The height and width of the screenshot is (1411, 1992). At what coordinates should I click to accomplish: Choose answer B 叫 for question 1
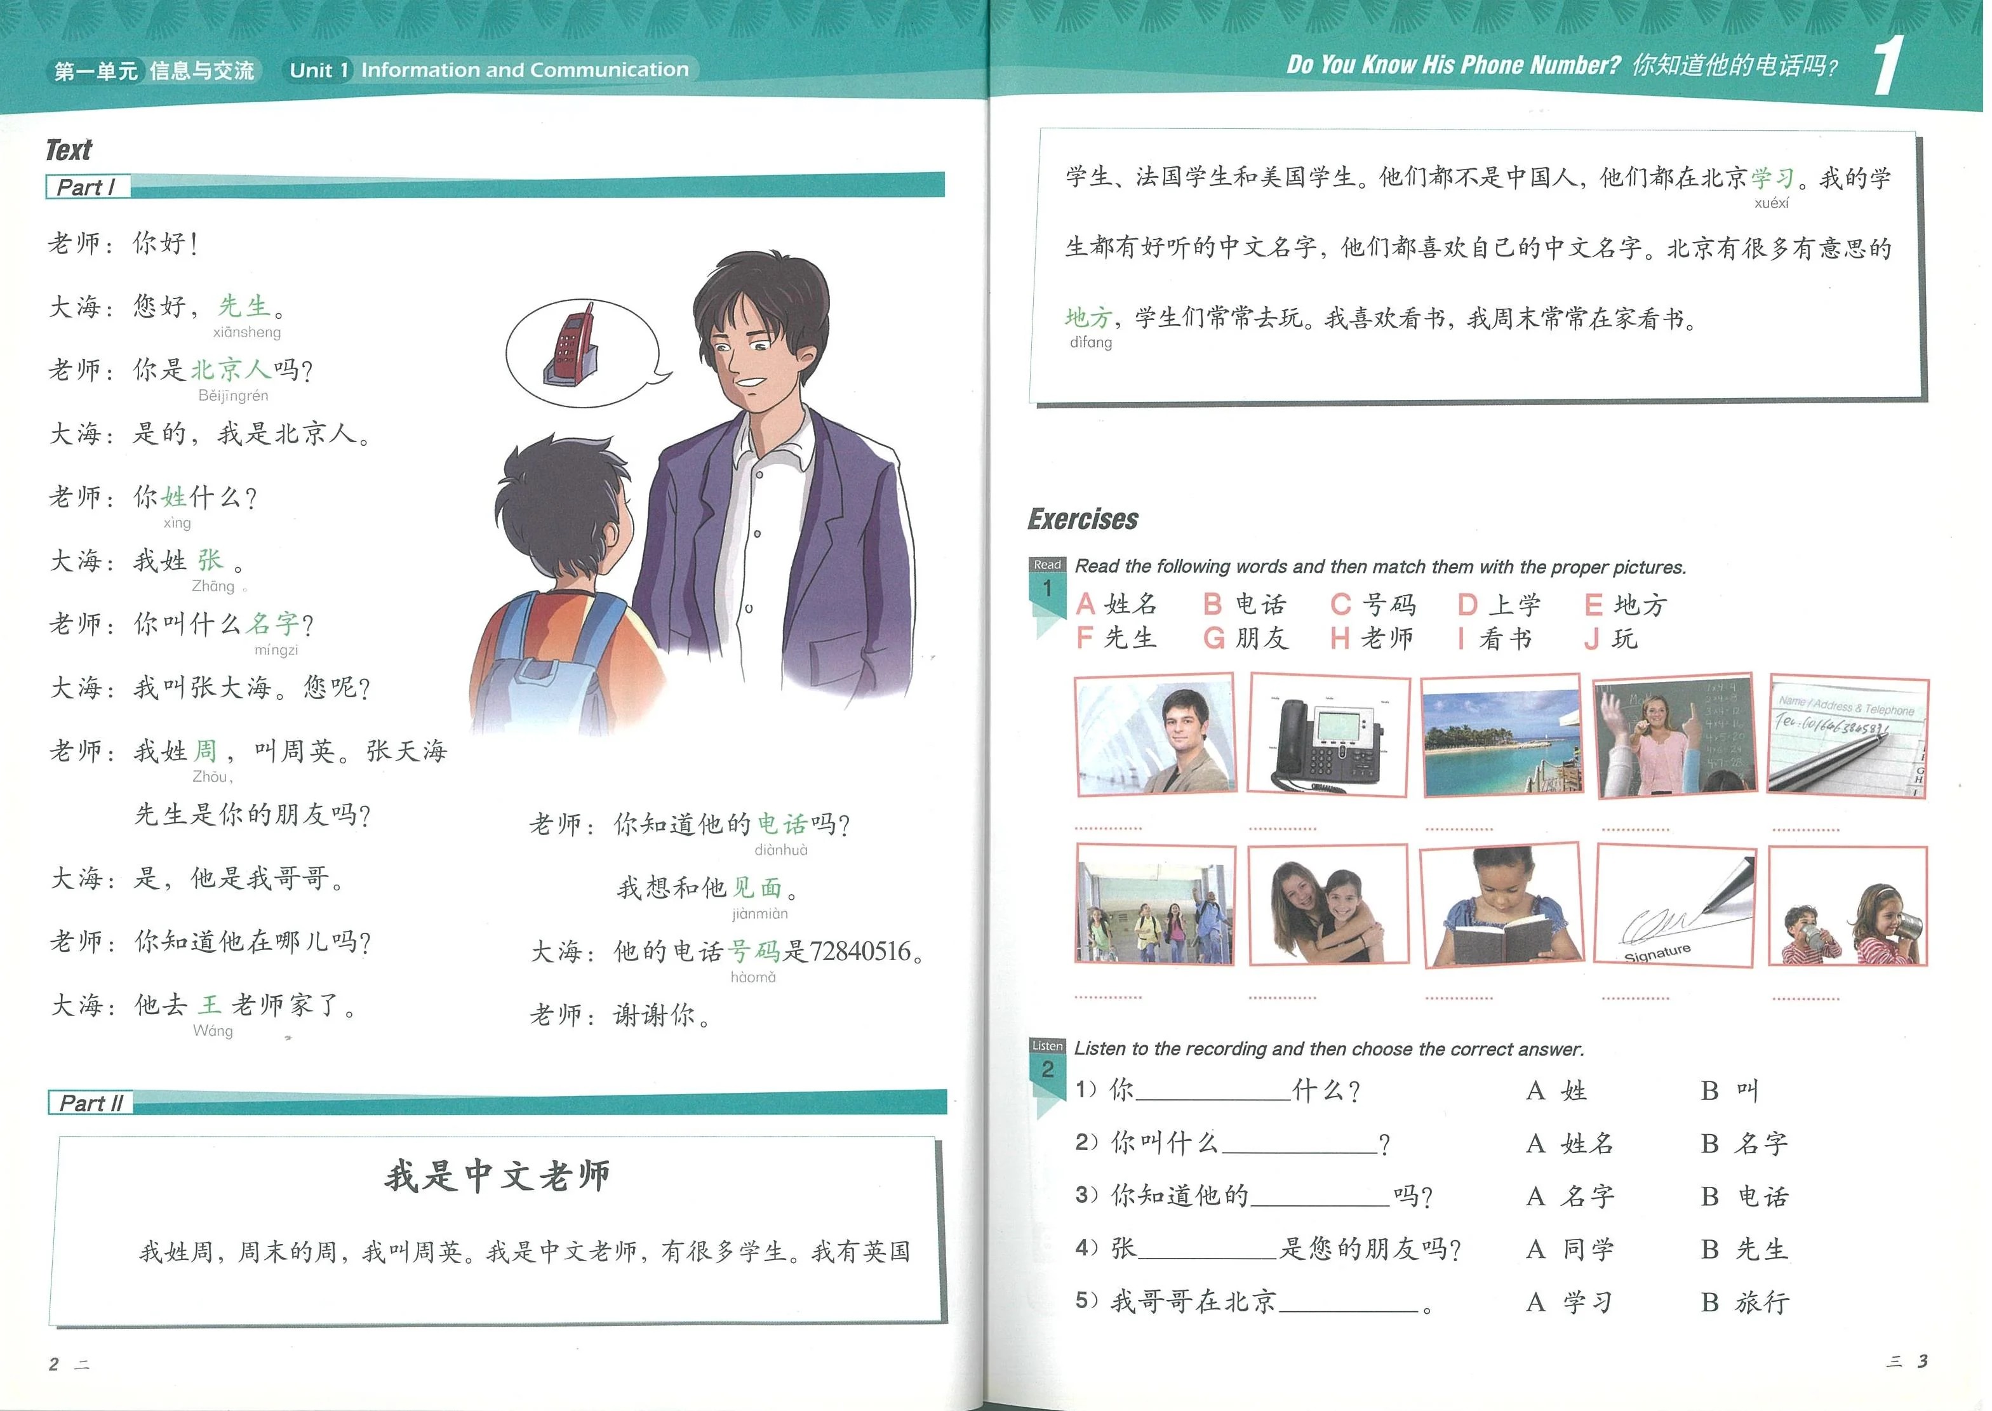point(1730,1090)
